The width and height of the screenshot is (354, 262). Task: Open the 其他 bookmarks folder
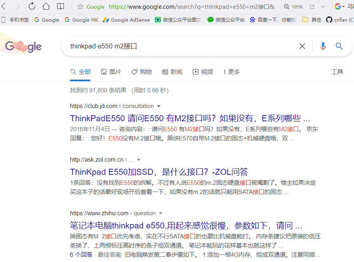pos(312,20)
